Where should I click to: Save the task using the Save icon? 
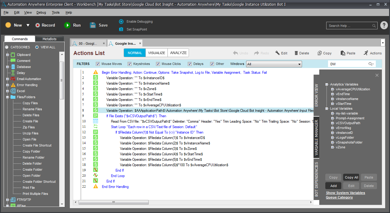(x=93, y=25)
